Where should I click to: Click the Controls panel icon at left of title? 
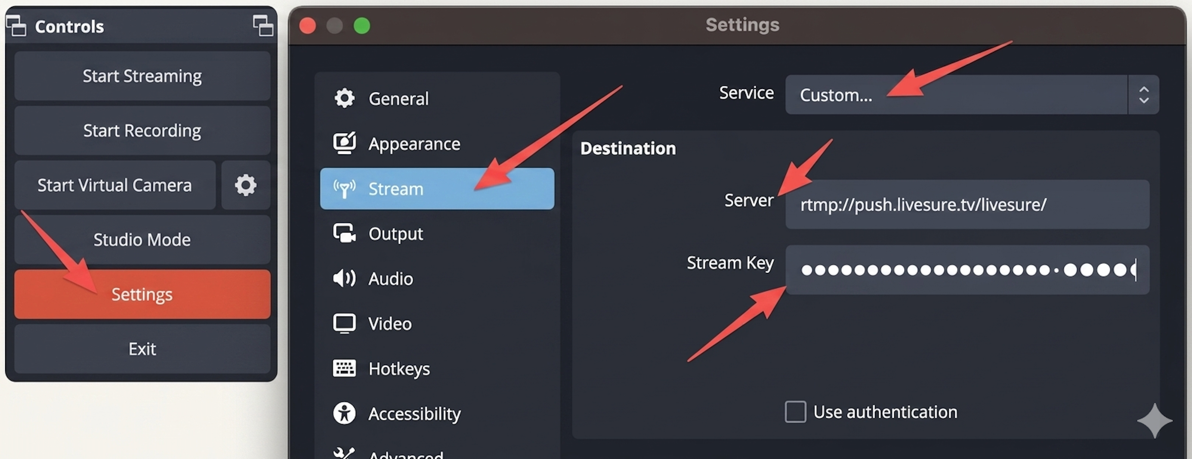[x=16, y=26]
